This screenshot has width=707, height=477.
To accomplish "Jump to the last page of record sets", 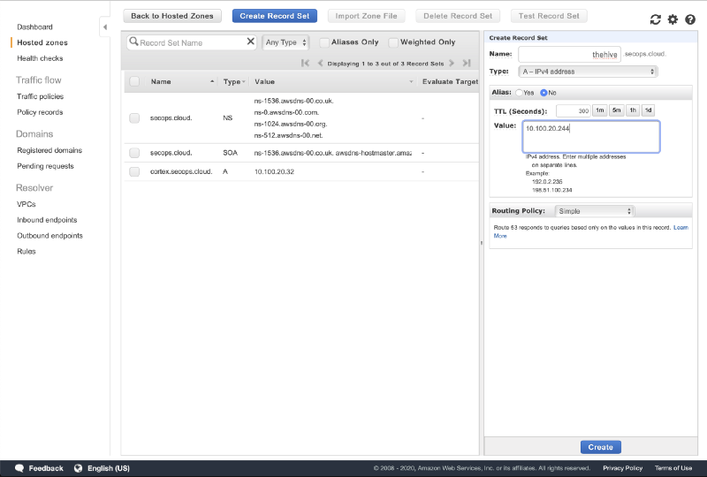I will 466,63.
